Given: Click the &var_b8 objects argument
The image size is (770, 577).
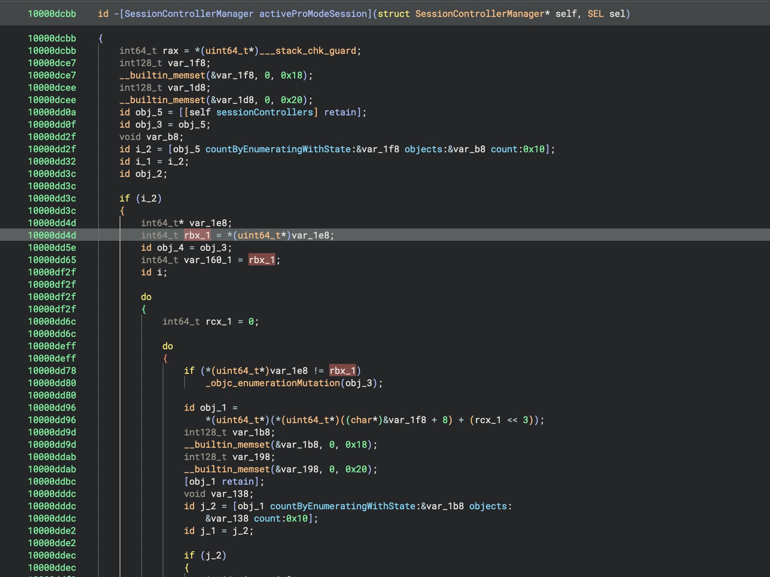Looking at the screenshot, I should [x=467, y=149].
